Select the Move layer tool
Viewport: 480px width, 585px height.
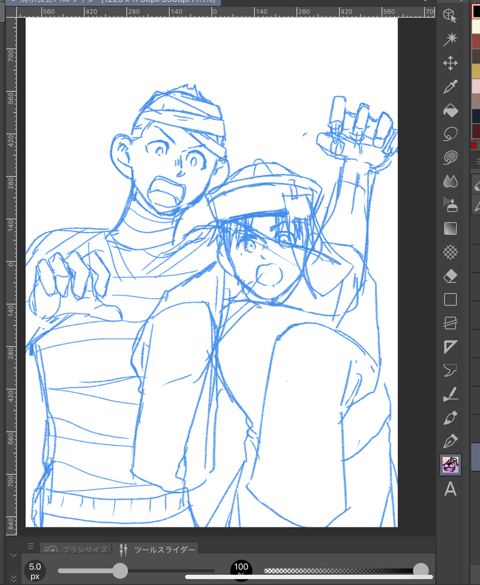click(x=450, y=63)
